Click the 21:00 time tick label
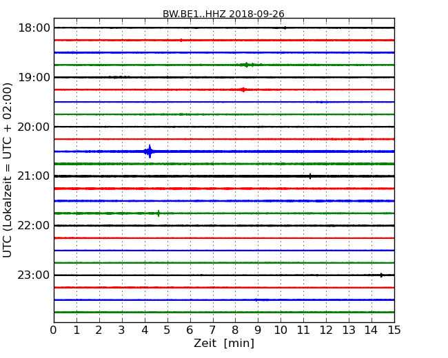The image size is (448, 358). [34, 176]
